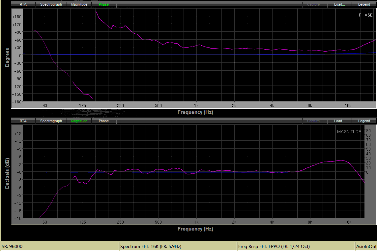377x251 pixels.
Task: Select the active Phase tab in upper panel
Action: click(x=104, y=5)
